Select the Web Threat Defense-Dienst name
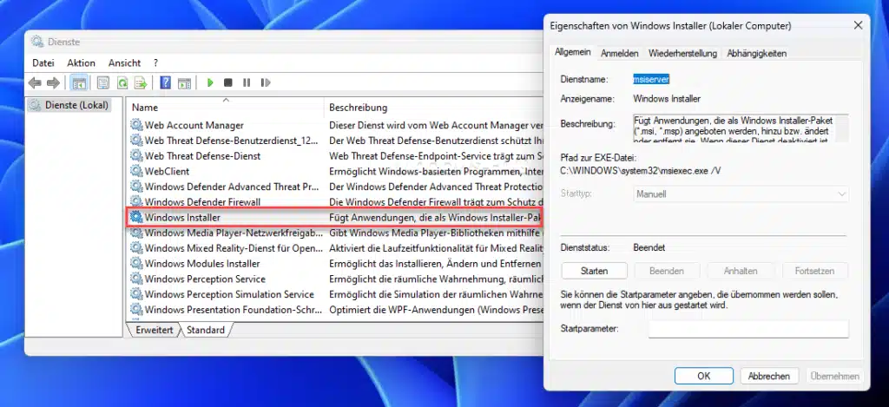 (202, 156)
